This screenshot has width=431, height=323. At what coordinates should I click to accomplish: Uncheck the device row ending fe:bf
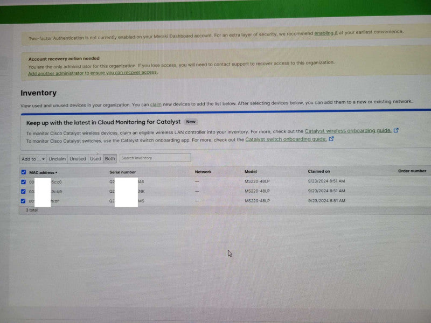(23, 201)
